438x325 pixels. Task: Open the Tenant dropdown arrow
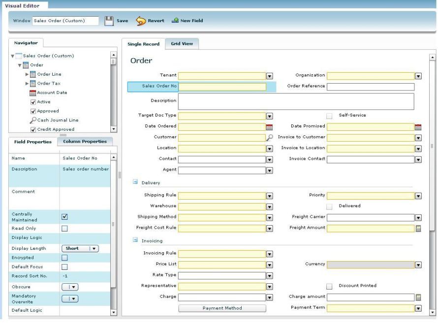pyautogui.click(x=269, y=76)
